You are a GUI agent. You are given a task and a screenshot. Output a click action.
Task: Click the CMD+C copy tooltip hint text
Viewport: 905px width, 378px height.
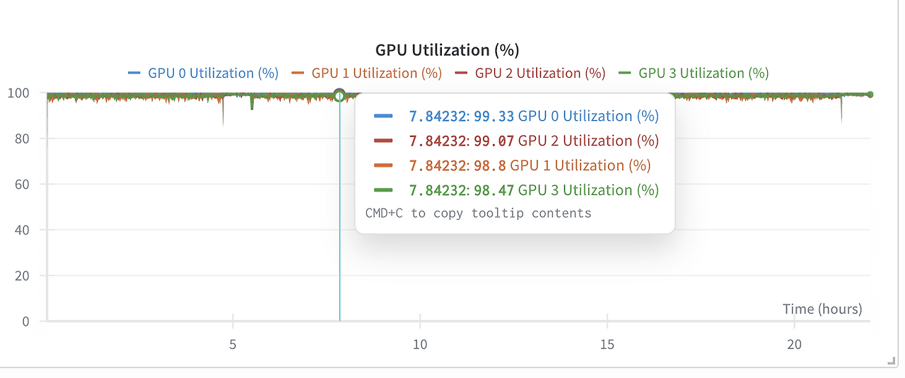coord(478,213)
